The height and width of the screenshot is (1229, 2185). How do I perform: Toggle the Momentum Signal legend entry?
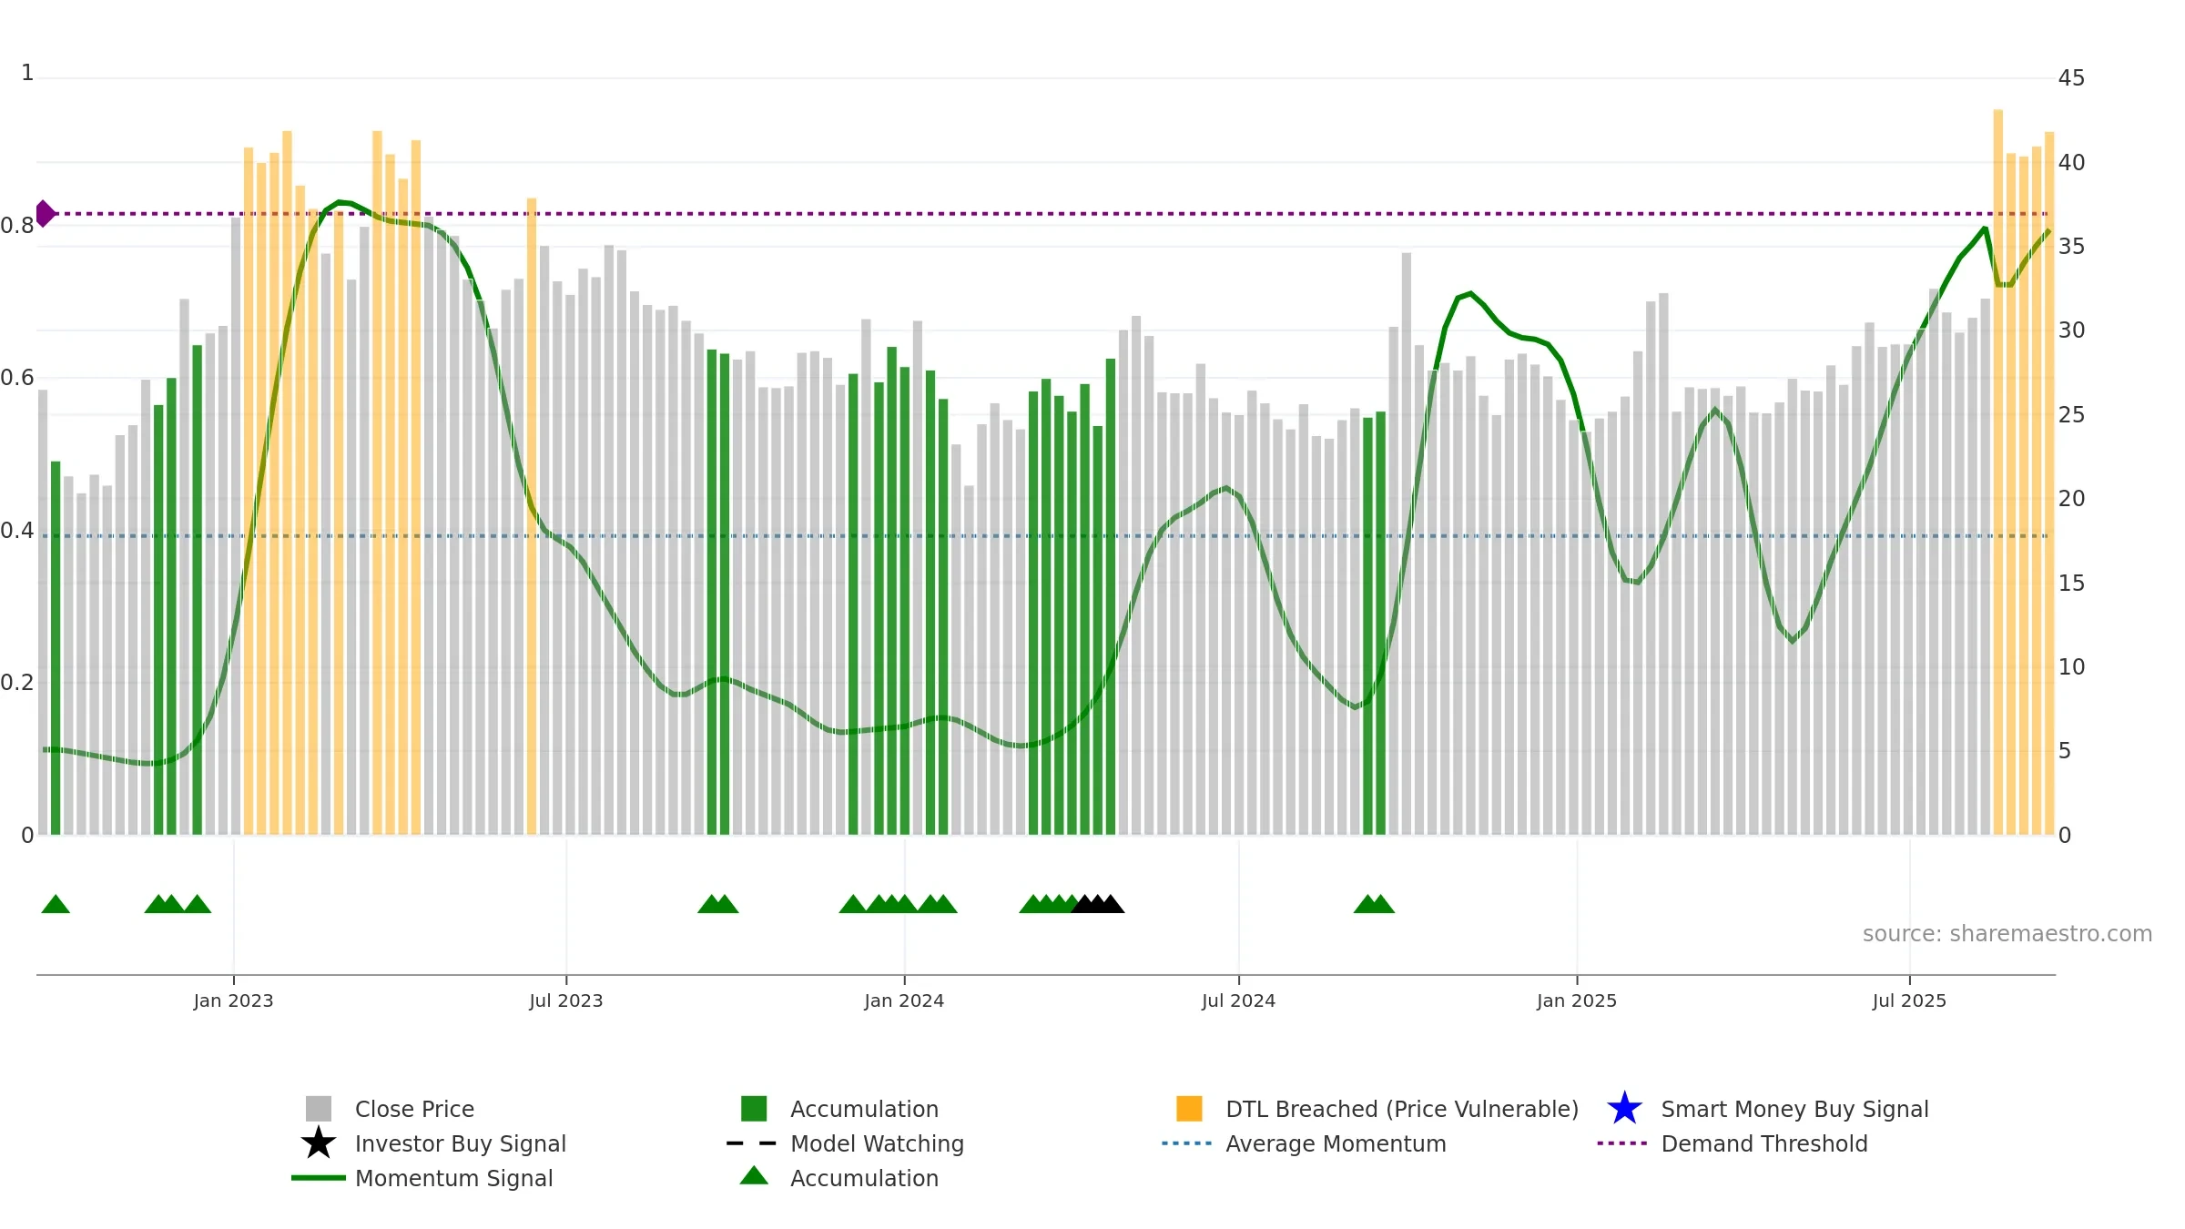coord(422,1178)
